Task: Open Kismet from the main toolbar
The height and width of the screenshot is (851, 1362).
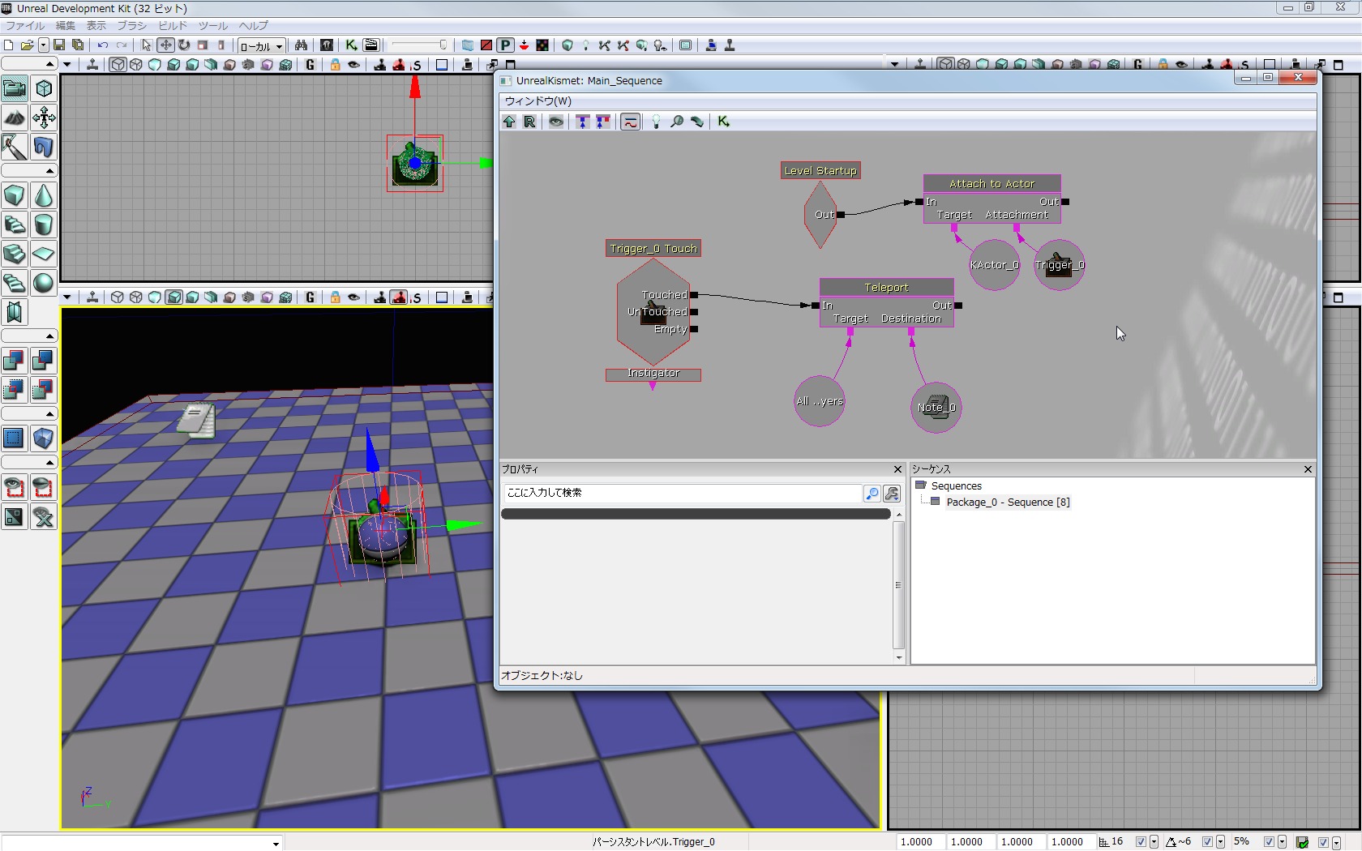Action: point(351,45)
